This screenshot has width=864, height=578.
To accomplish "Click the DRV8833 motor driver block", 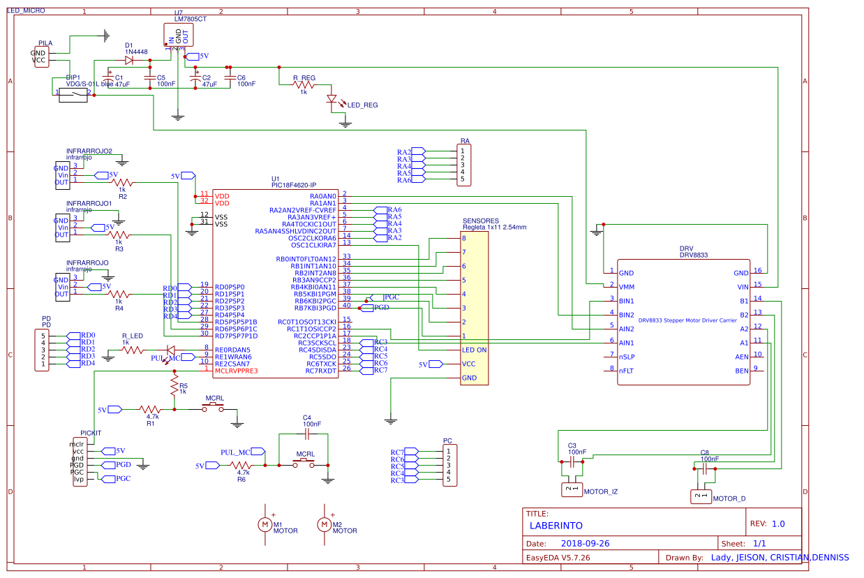I will (x=684, y=321).
